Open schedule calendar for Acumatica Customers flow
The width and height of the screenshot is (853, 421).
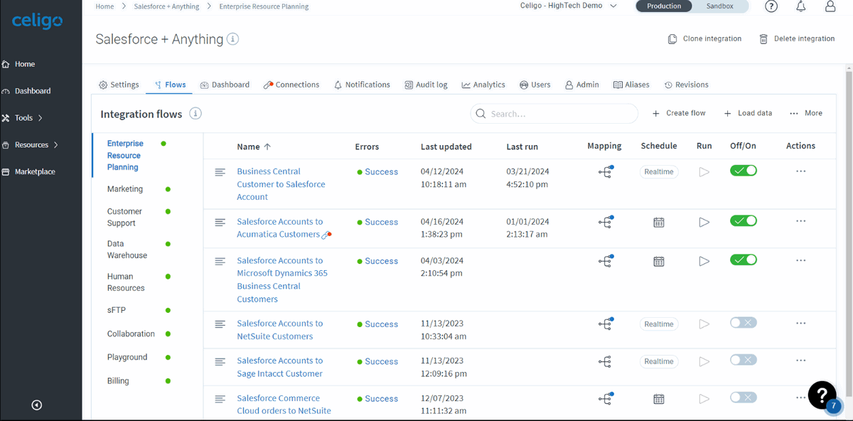pos(659,223)
